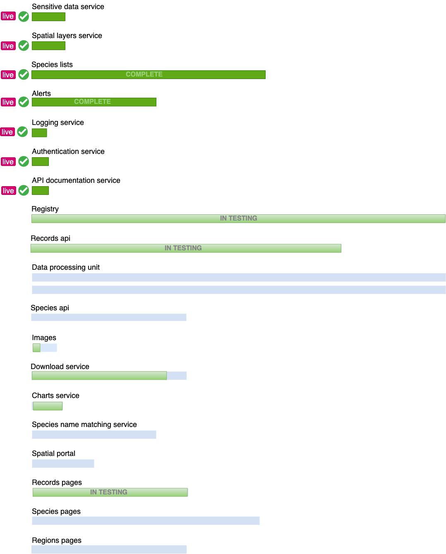Click the green checkmark beside Spatial layers service
Image resolution: width=446 pixels, height=554 pixels.
click(24, 46)
